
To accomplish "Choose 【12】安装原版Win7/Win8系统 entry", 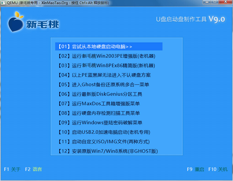I will click(x=108, y=151).
